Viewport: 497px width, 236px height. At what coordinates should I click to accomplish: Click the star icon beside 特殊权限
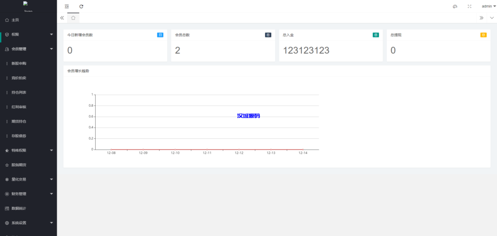(7, 151)
